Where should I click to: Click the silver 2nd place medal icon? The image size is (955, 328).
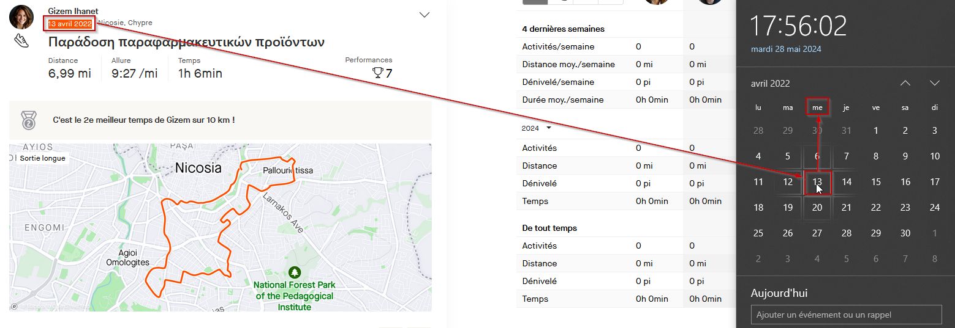pos(28,120)
